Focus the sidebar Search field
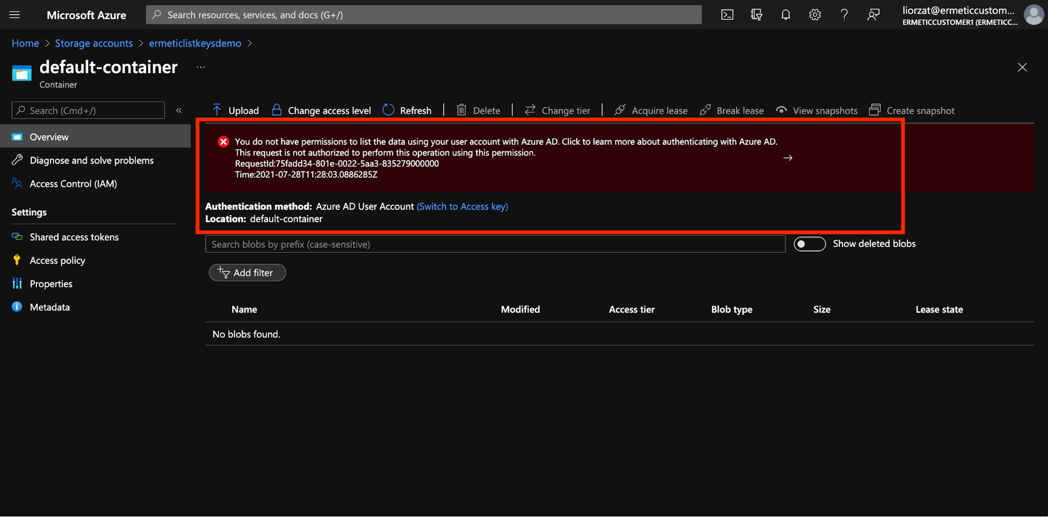This screenshot has height=517, width=1048. tap(88, 111)
